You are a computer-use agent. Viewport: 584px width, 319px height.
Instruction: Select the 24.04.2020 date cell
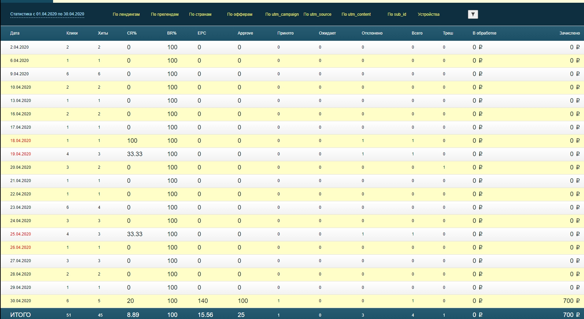click(21, 221)
